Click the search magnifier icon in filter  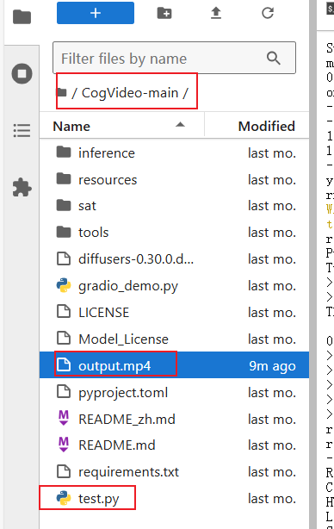click(274, 59)
